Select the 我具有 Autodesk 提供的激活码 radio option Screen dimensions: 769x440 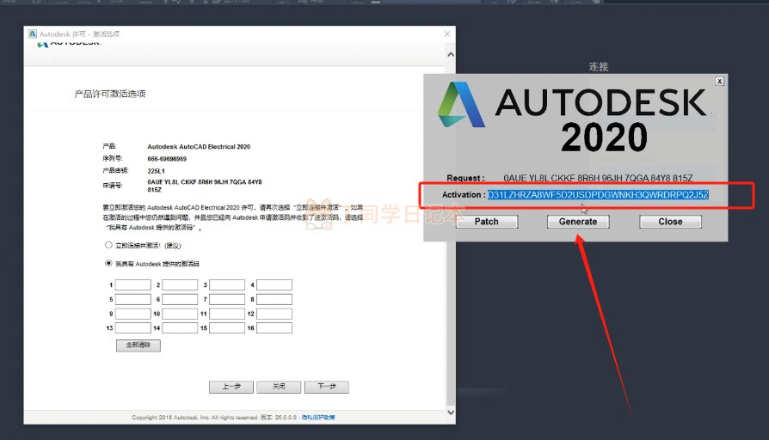(x=108, y=263)
